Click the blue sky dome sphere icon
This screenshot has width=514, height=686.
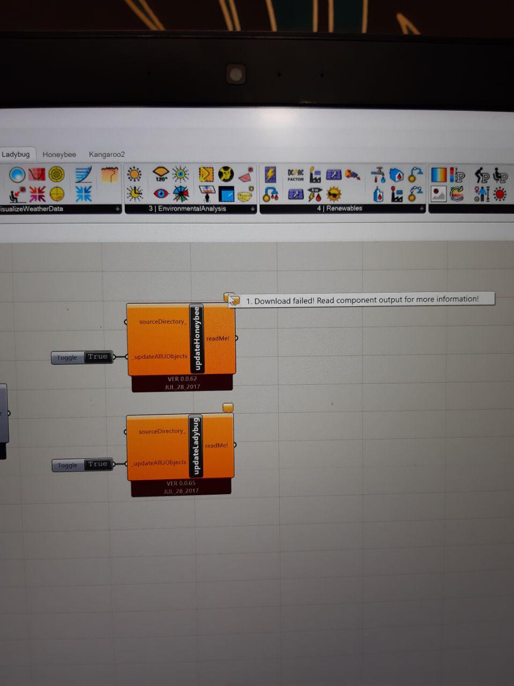(x=17, y=174)
